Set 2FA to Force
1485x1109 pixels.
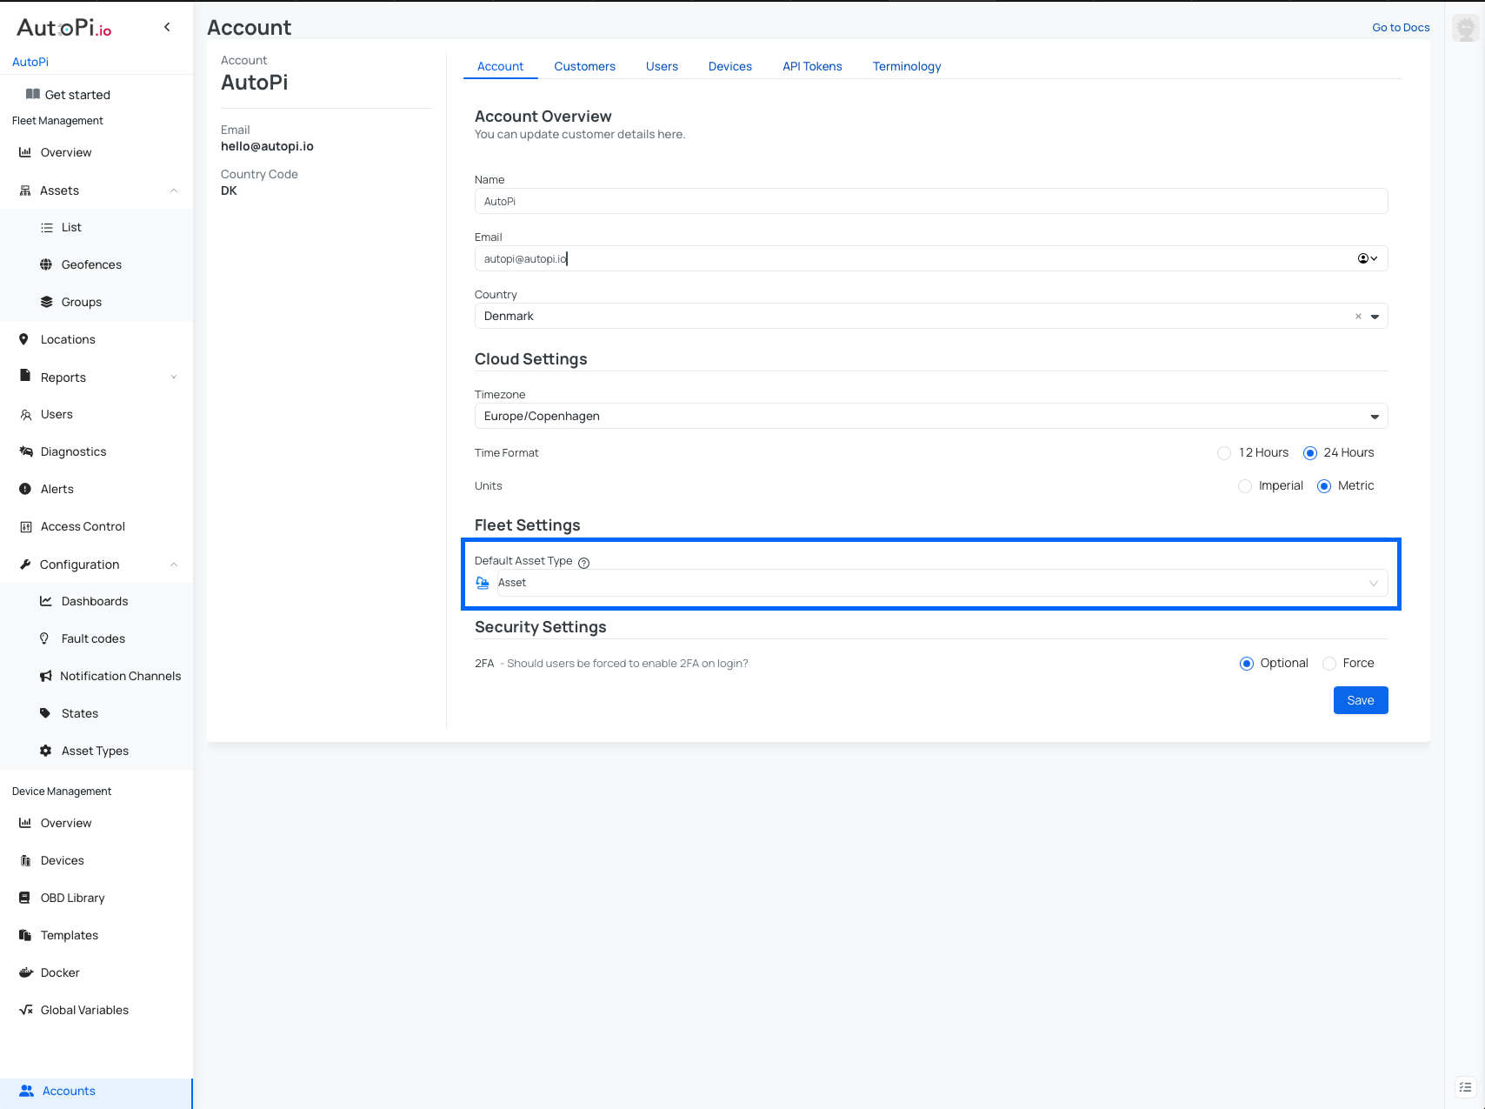[x=1329, y=664]
